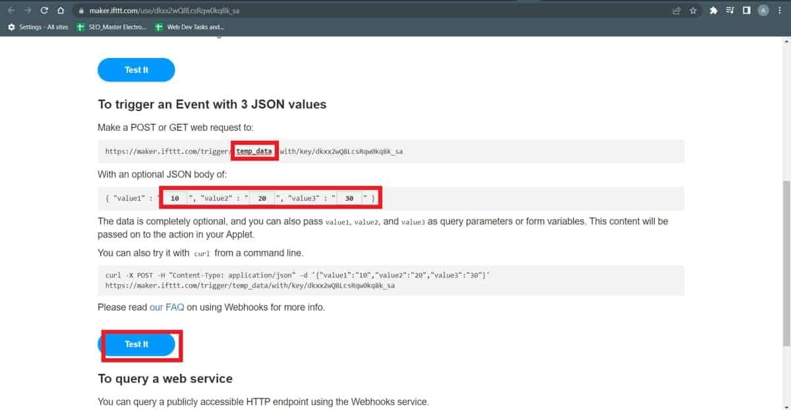Open Chrome three-dot menu
Image resolution: width=791 pixels, height=410 pixels.
tap(780, 11)
